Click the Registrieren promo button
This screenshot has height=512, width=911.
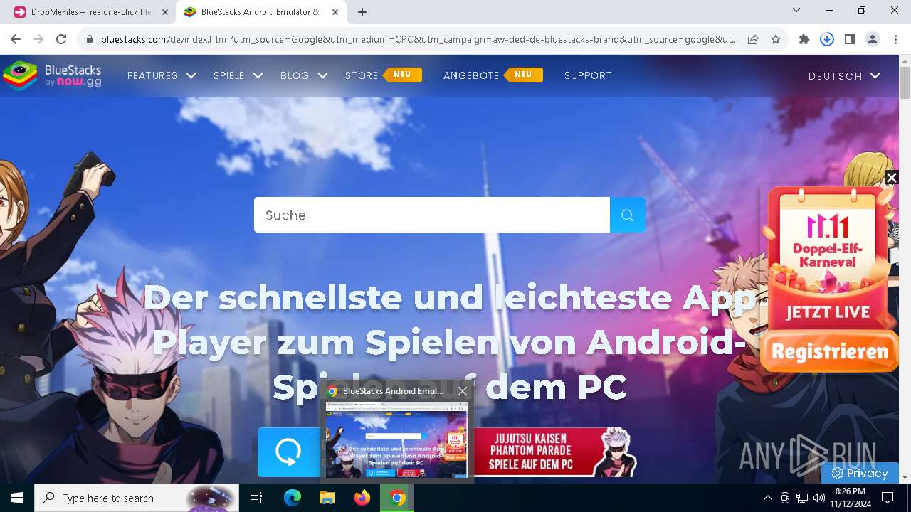(x=829, y=351)
